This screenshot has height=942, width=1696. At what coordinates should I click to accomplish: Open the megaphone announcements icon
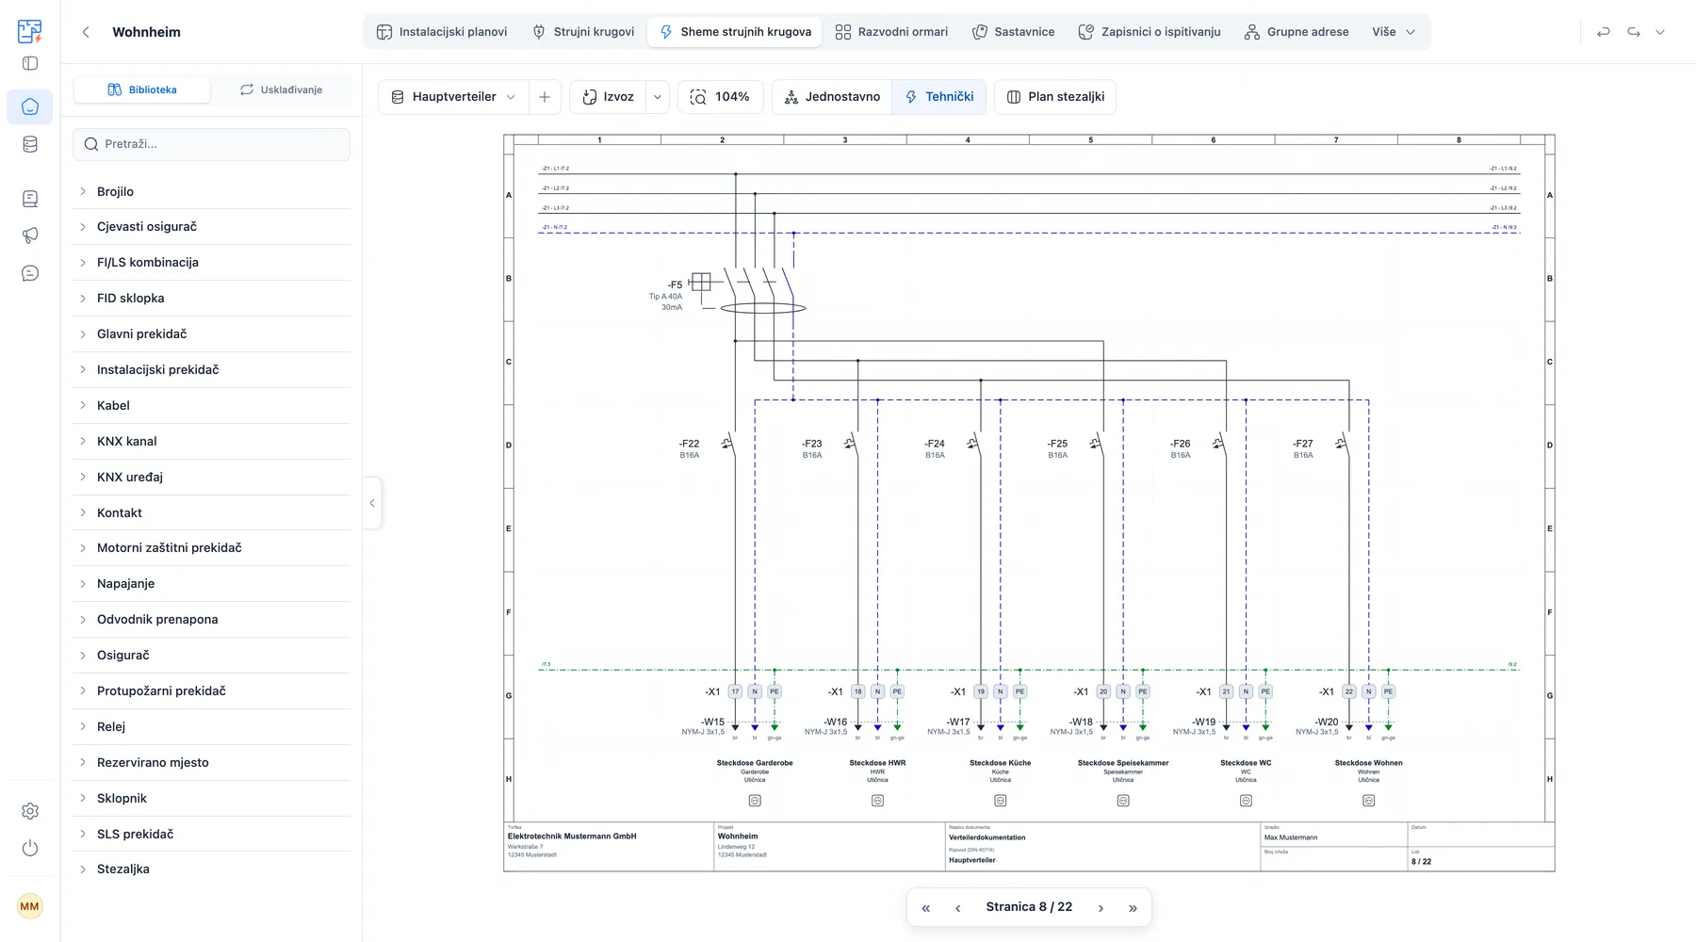(30, 235)
